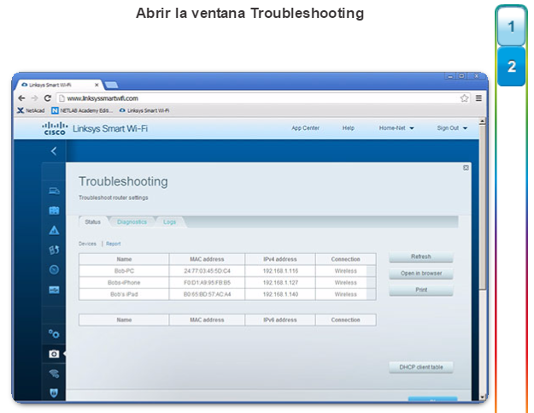This screenshot has width=534, height=413.
Task: Open the browser hamburger menu
Action: pos(478,98)
